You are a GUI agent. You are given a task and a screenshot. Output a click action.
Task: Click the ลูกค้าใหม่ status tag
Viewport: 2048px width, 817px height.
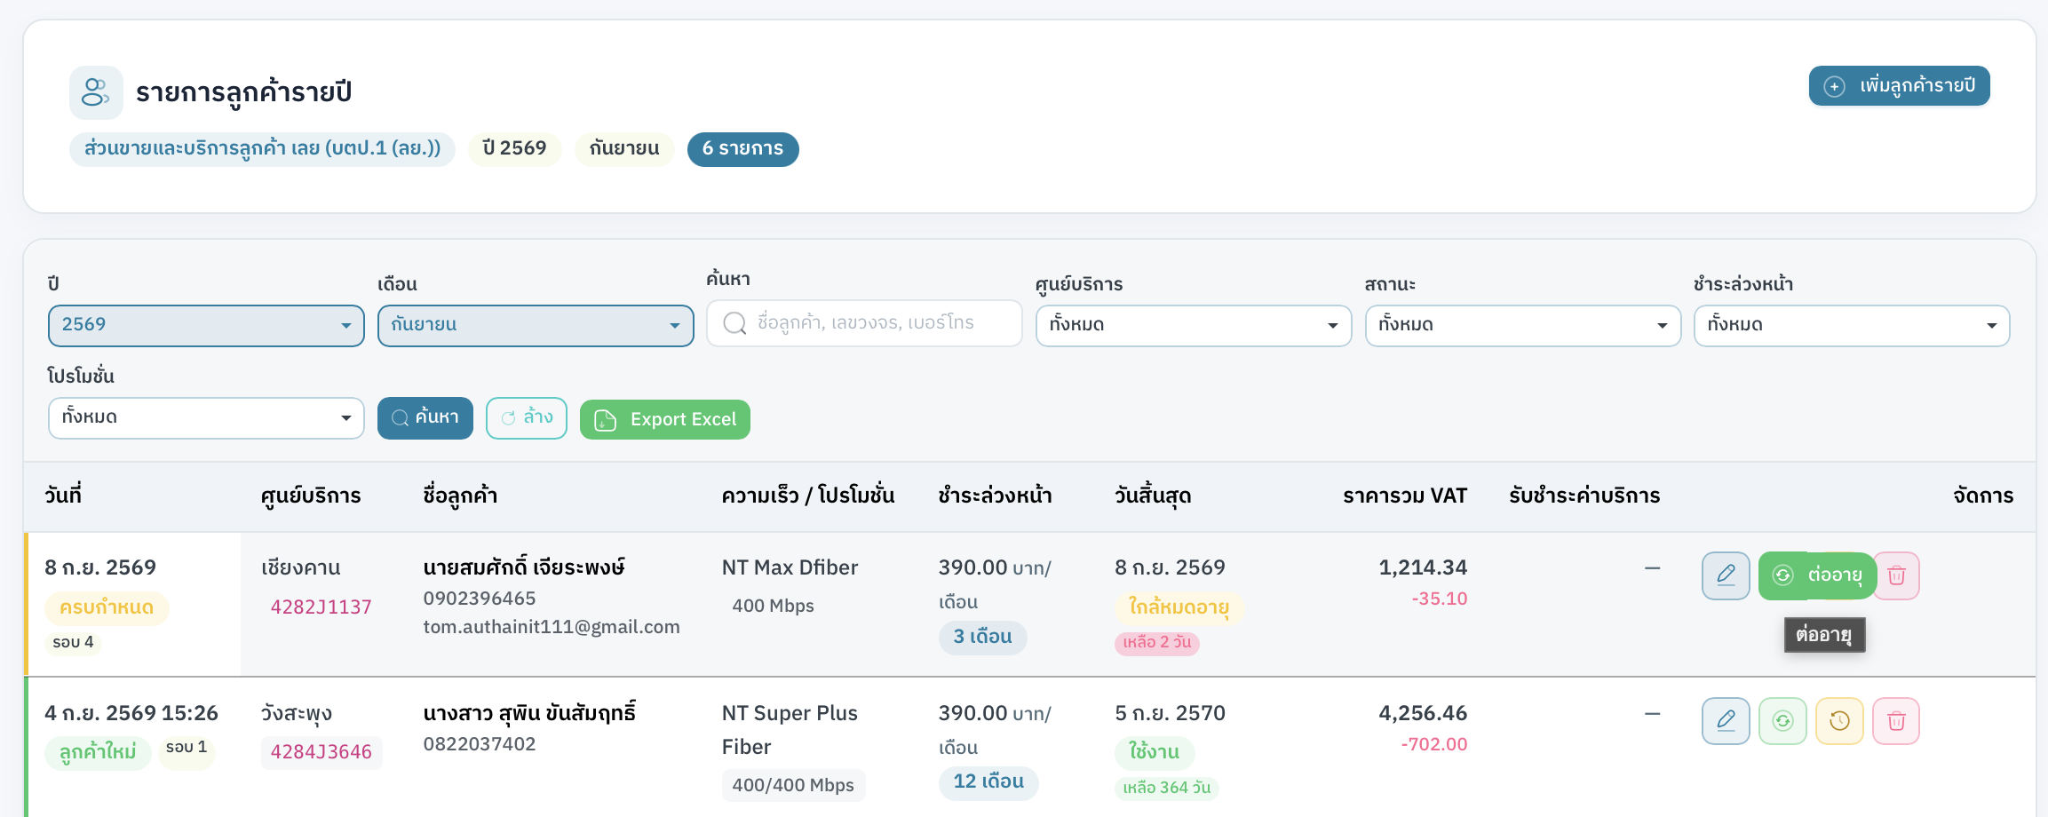pyautogui.click(x=98, y=752)
